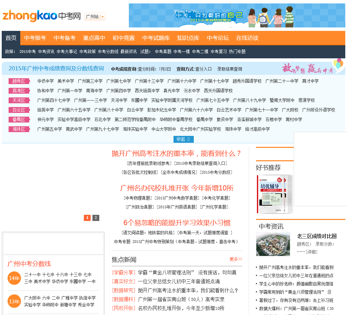Open the 录取结果查询 link
The height and width of the screenshot is (315, 347).
tap(230, 69)
